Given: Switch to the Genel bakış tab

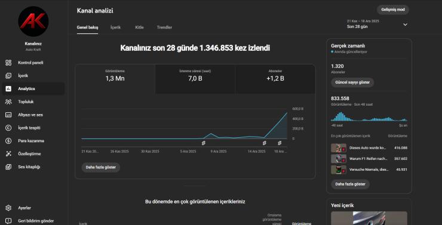Looking at the screenshot, I should click(87, 27).
